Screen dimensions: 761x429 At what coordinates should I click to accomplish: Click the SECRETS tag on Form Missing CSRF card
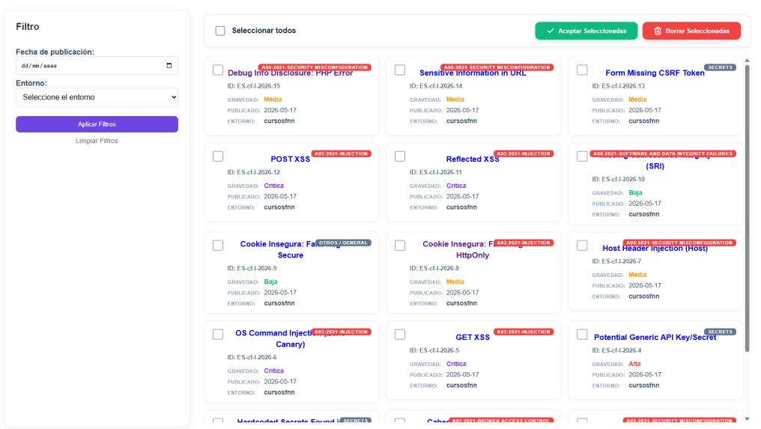pos(721,67)
